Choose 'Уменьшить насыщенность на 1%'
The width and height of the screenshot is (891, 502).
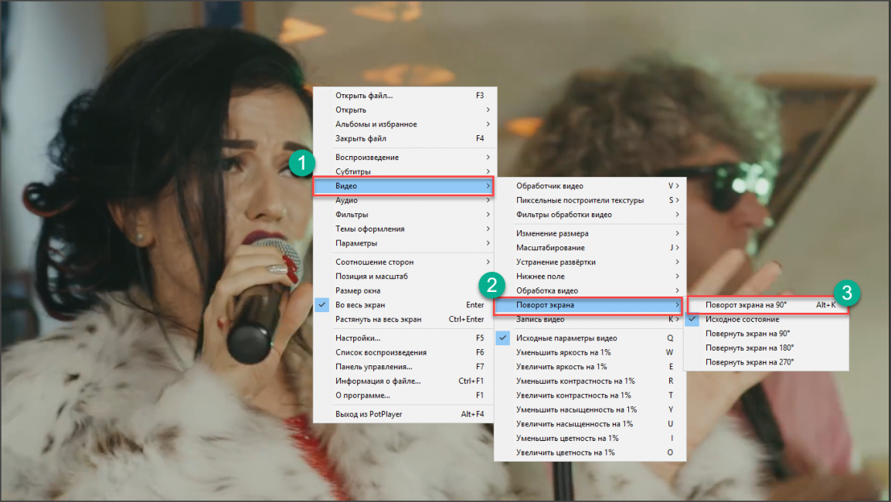[590, 409]
